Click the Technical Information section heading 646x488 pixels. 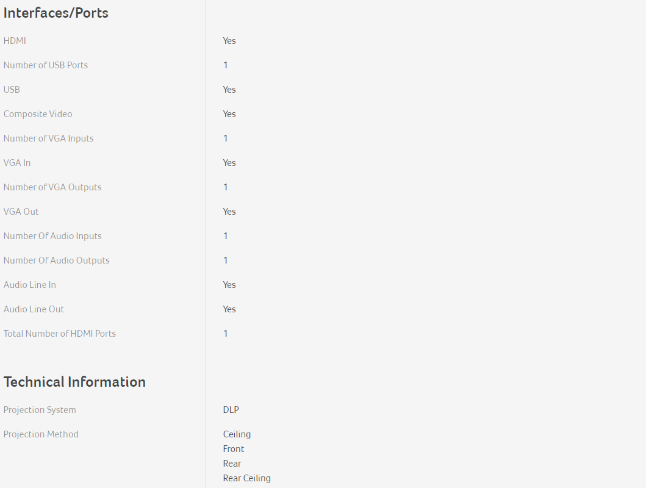click(74, 382)
